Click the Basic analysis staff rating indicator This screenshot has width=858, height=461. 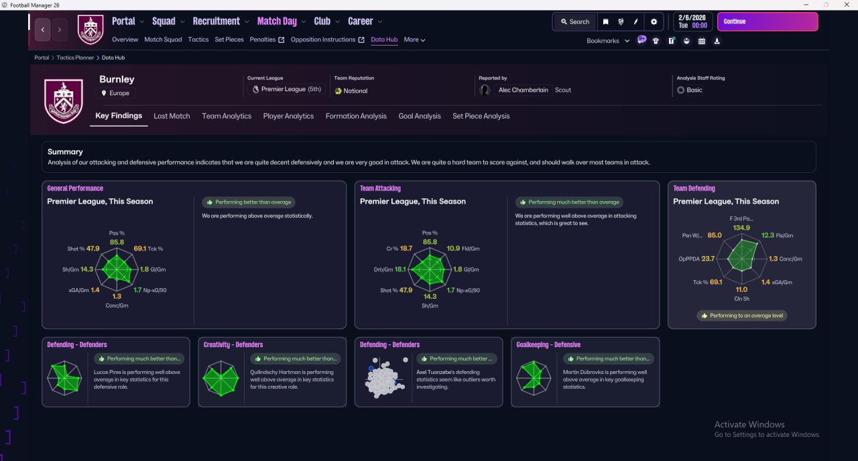pos(690,90)
